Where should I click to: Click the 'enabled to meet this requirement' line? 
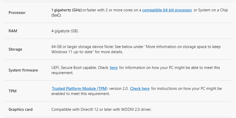pos(80,94)
